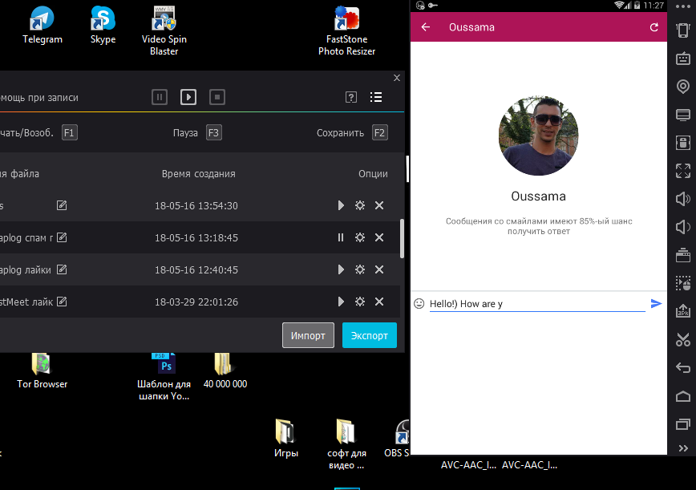Screen dimensions: 696x490
Task: Go back using the header arrow
Action: click(426, 27)
